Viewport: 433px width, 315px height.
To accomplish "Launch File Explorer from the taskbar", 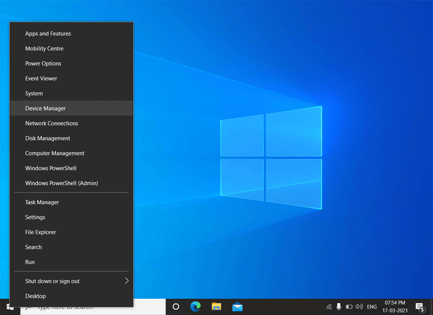I will 216,306.
